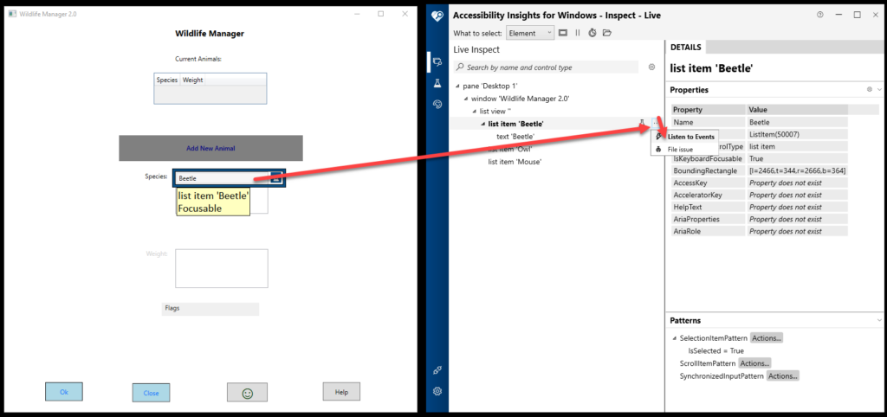Viewport: 887px width, 417px height.
Task: Click the 'Current Animals:' label
Action: click(x=198, y=59)
